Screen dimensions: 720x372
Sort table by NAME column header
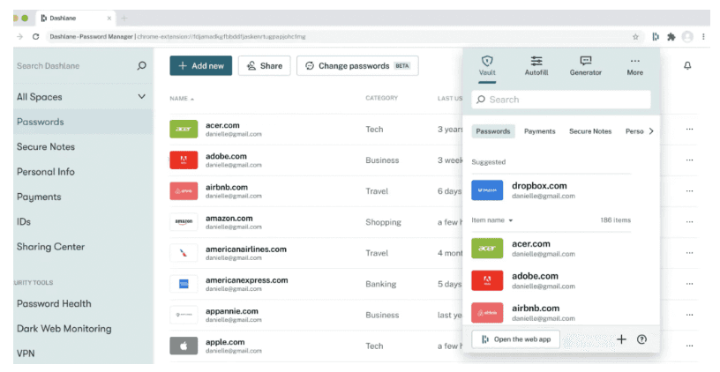(x=182, y=99)
